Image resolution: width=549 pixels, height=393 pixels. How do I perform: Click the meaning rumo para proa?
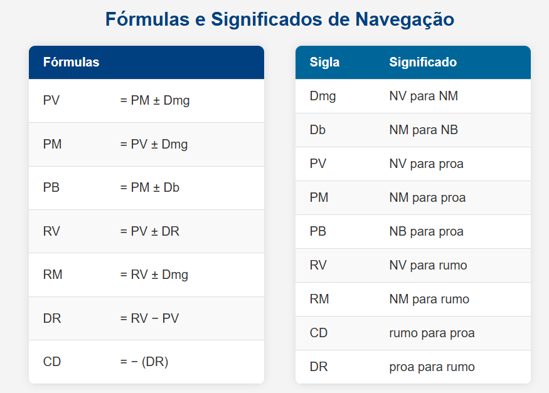432,333
